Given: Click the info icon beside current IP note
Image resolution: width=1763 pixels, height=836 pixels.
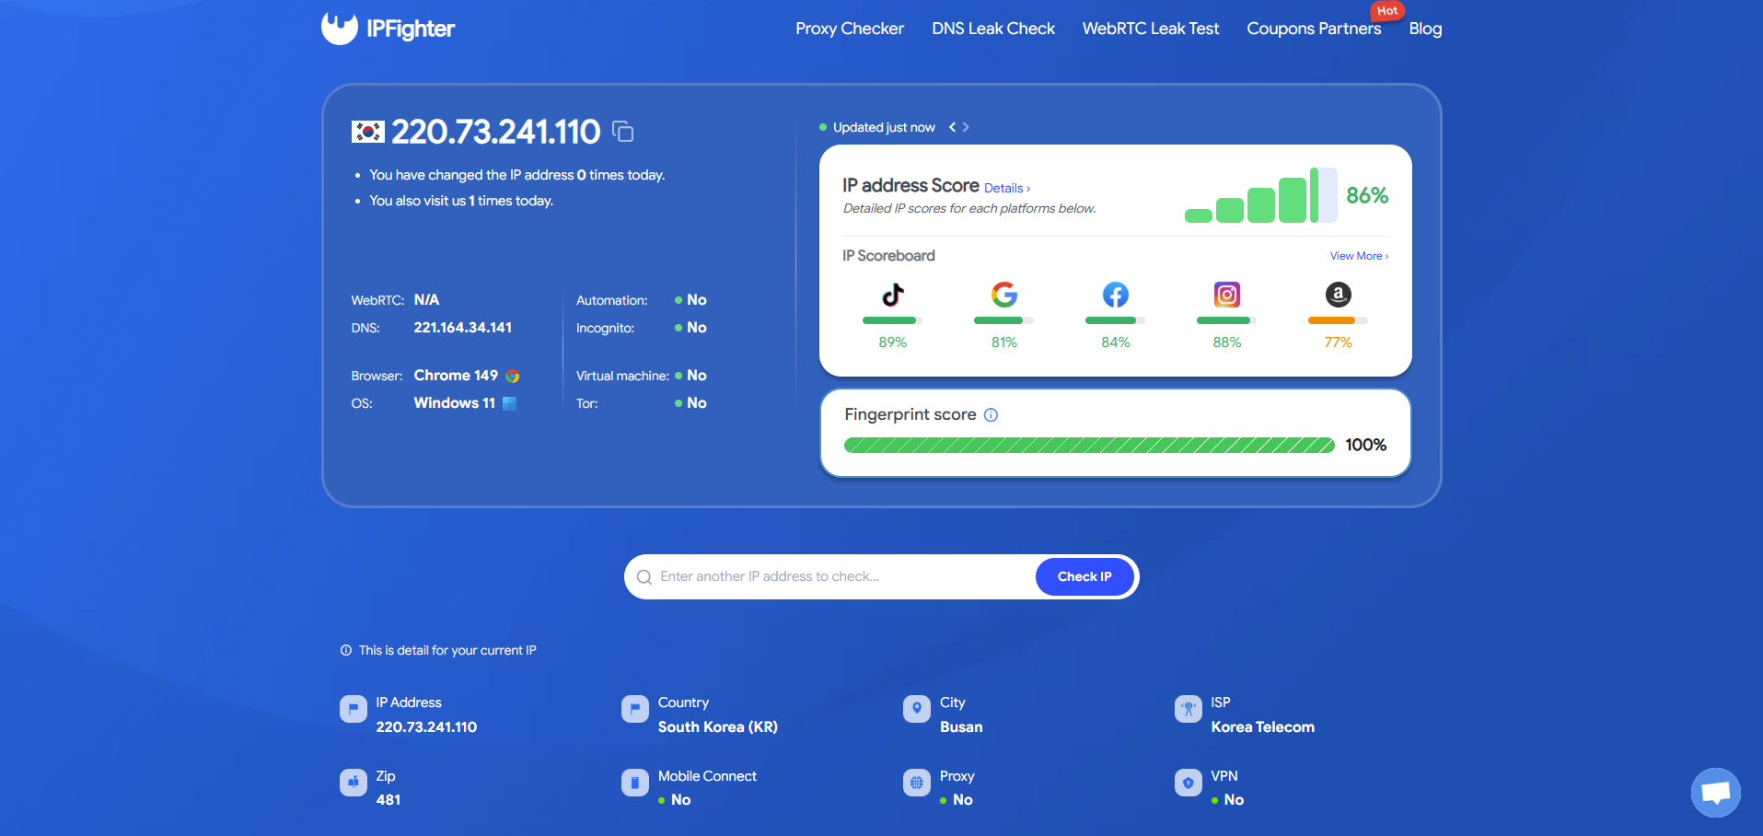Looking at the screenshot, I should (x=346, y=650).
